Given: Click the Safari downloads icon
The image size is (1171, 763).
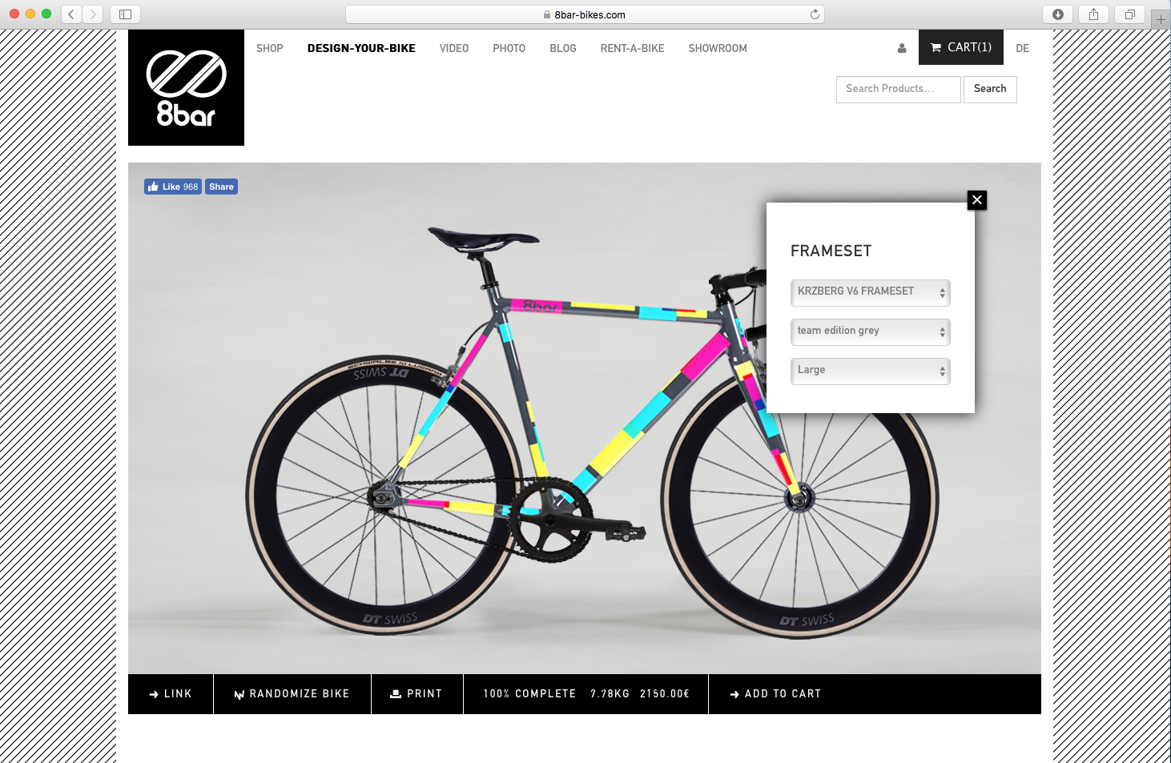Looking at the screenshot, I should point(1057,14).
